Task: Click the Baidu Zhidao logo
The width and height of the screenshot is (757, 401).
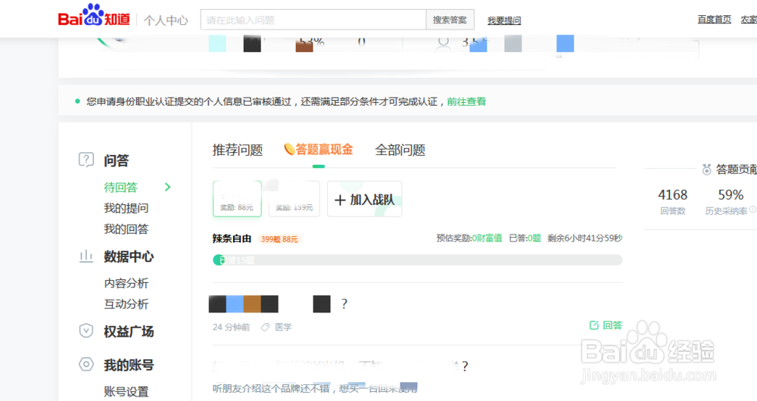Action: click(94, 15)
